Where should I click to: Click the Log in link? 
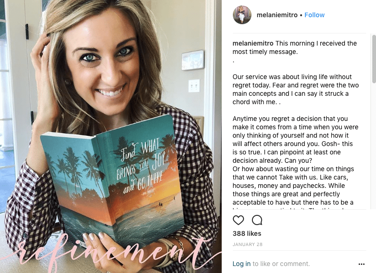coord(242,264)
